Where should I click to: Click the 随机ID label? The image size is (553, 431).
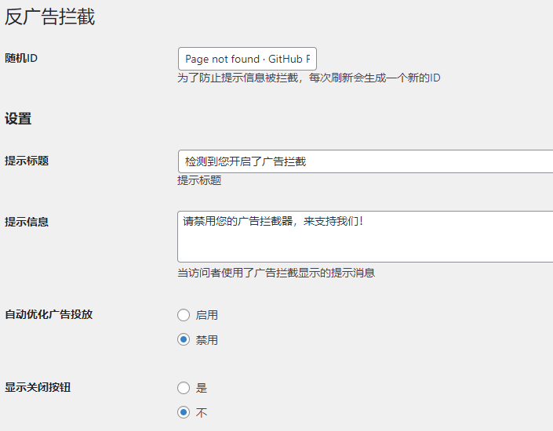coord(21,58)
